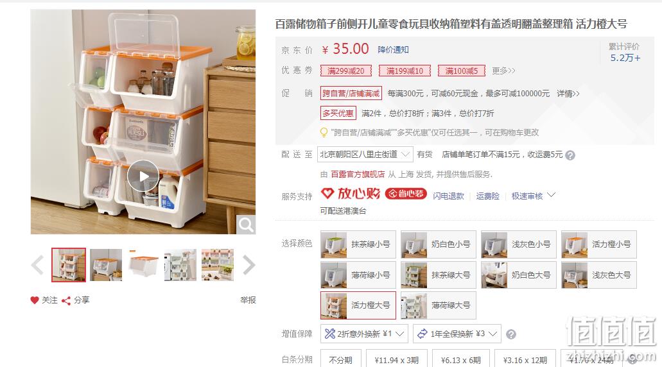Expand the 2折意外换新 ¥1 dropdown
Viewport: 662px width, 367px height.
click(x=364, y=334)
